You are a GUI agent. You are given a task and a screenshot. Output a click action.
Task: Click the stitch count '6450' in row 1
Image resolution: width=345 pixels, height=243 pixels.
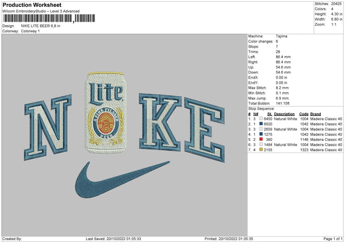pos(268,119)
